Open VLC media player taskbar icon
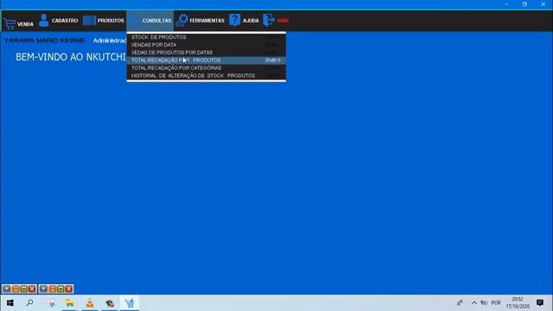 [90, 303]
